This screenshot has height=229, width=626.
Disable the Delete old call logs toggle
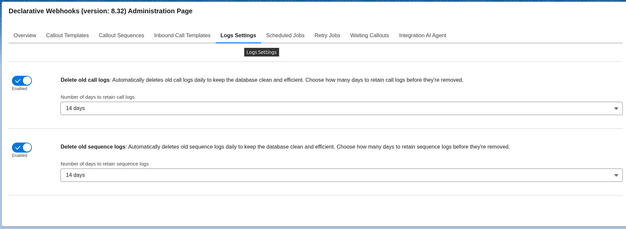coord(22,81)
